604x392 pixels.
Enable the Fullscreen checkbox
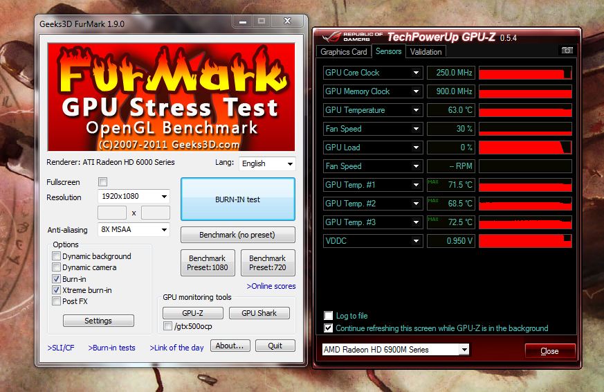point(102,181)
